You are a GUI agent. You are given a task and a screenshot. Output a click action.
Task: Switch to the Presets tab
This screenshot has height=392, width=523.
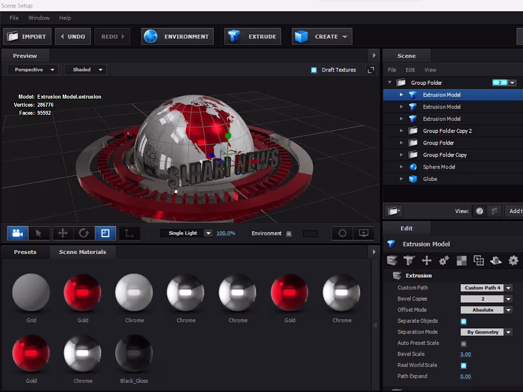click(25, 252)
